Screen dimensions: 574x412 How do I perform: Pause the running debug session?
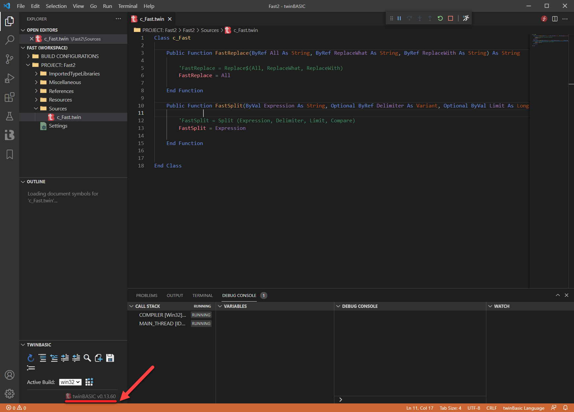point(399,18)
